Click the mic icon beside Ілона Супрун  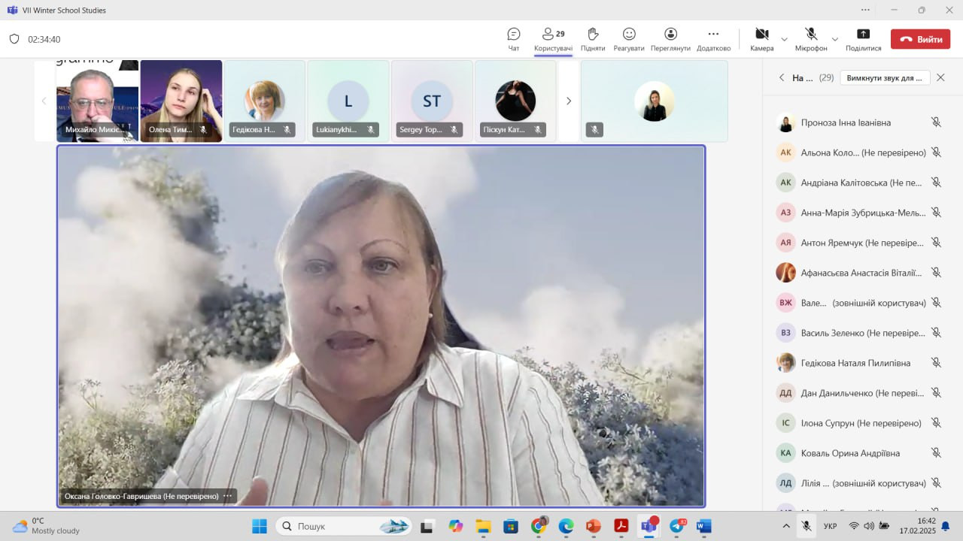[936, 422]
